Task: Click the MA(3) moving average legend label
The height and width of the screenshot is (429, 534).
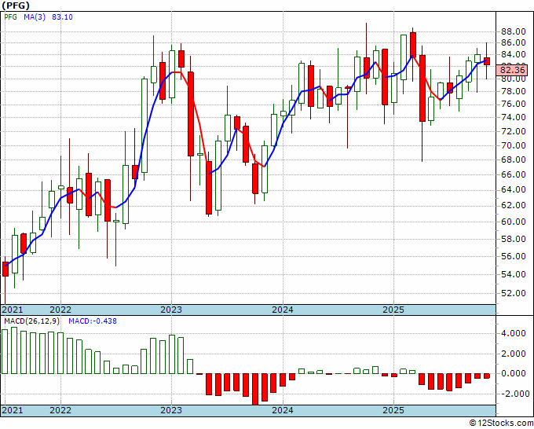Action: point(35,17)
